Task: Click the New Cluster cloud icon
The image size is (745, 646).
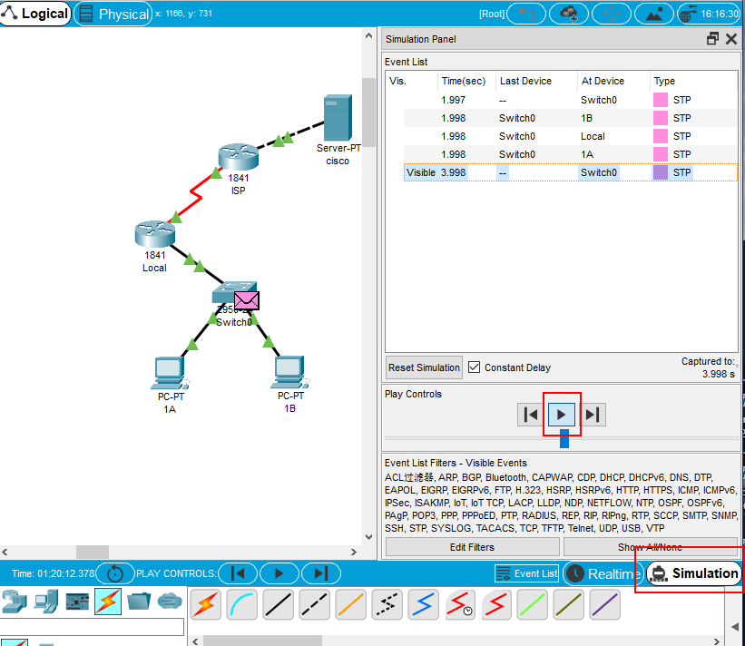Action: click(x=570, y=14)
